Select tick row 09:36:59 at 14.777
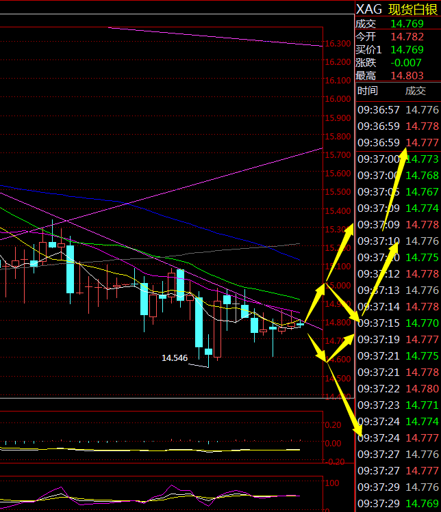441x512 pixels. tap(398, 143)
